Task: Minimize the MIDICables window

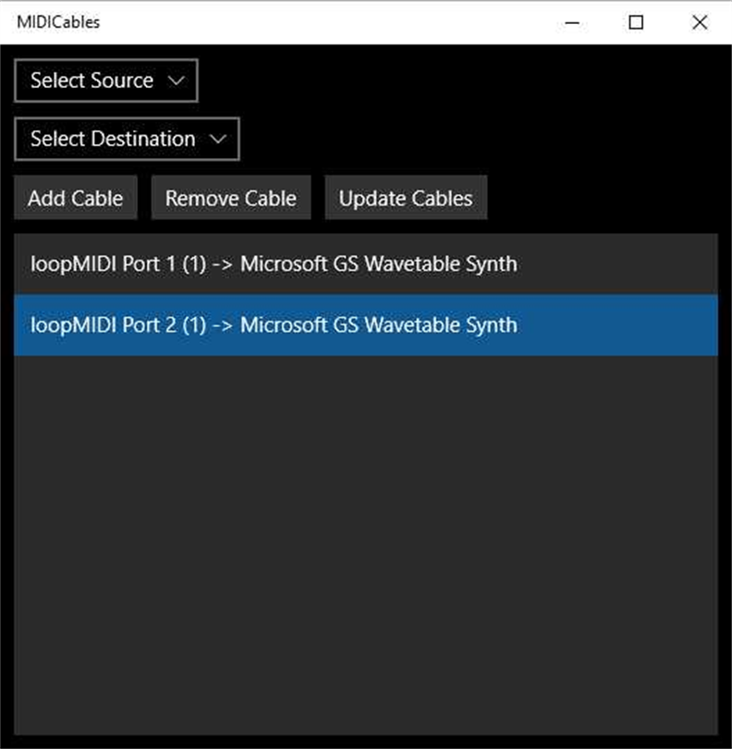Action: [x=572, y=23]
